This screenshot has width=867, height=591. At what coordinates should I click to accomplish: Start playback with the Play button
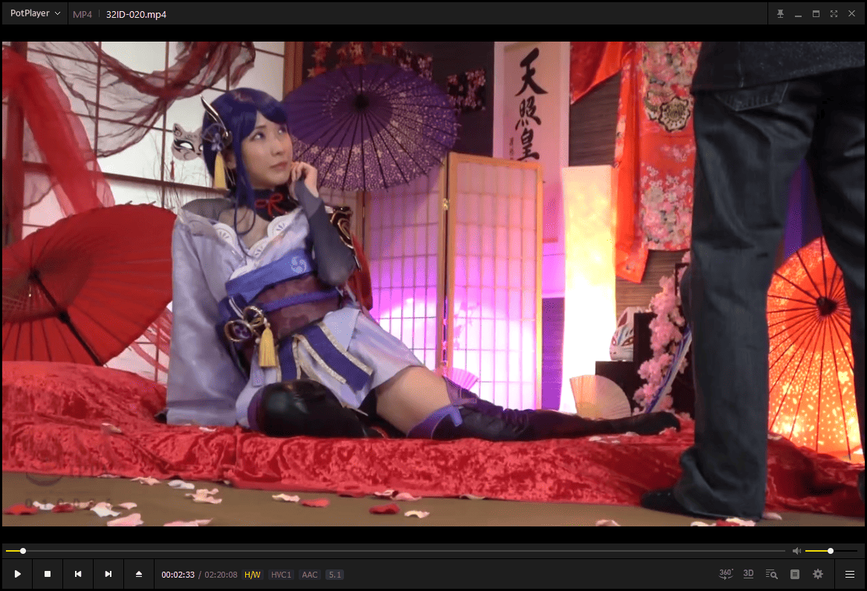click(x=17, y=575)
